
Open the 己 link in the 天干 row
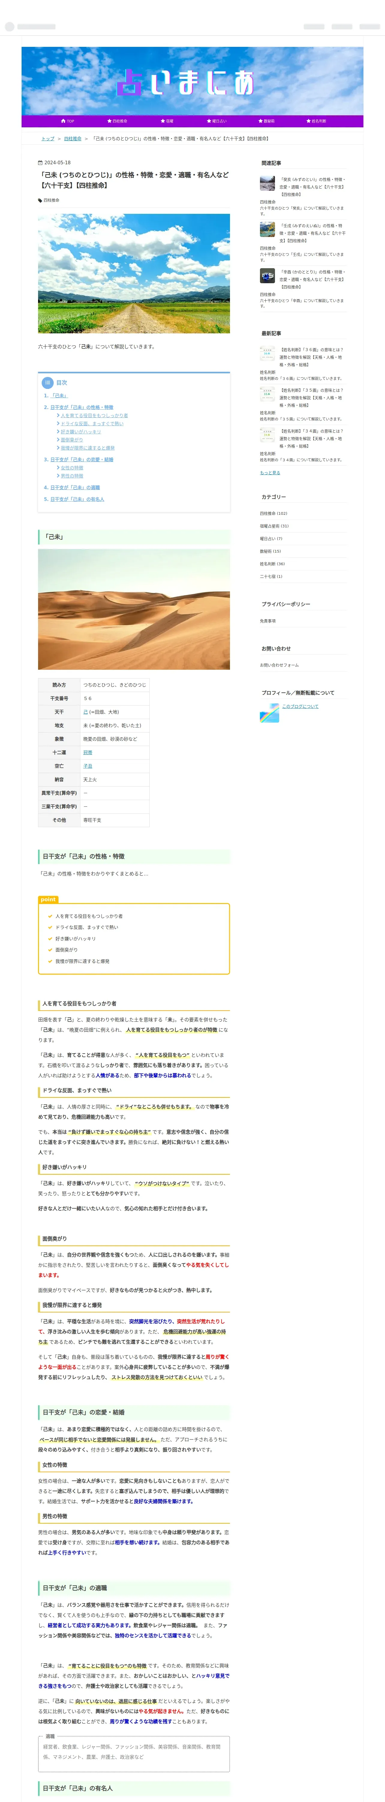tap(85, 712)
